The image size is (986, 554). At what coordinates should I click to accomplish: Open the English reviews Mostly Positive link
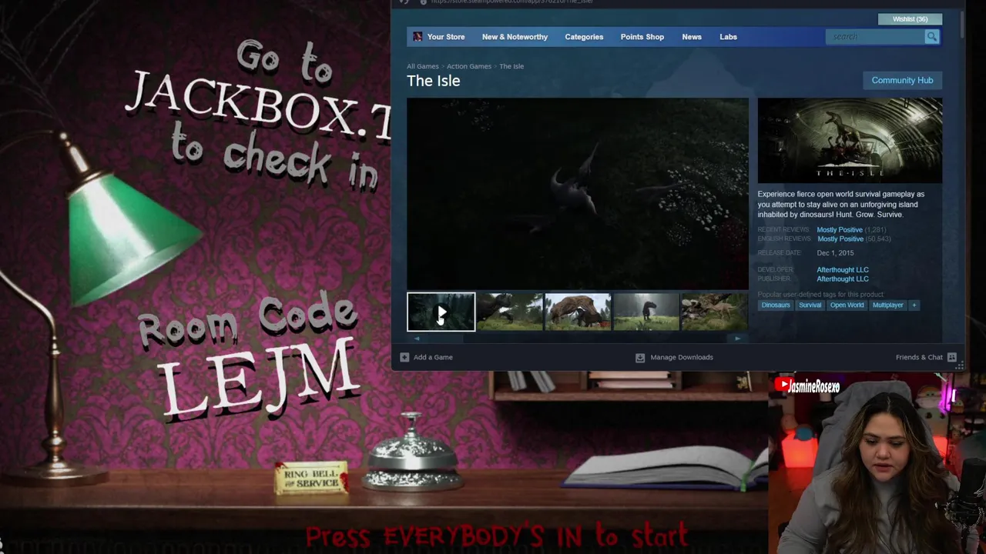tap(840, 239)
